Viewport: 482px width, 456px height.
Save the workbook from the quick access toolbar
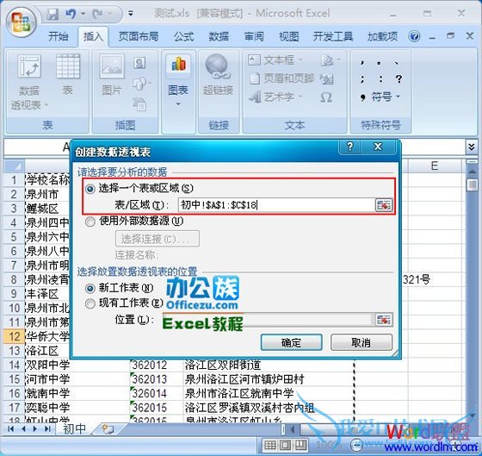(x=53, y=14)
